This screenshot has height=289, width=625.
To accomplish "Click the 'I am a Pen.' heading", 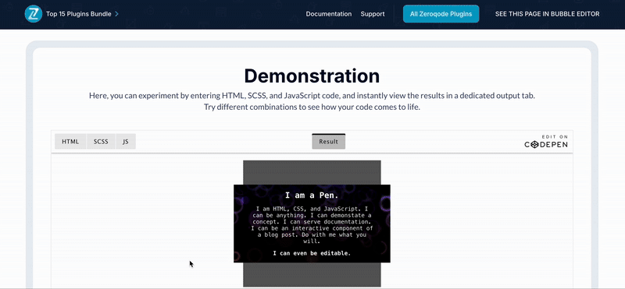I will [x=312, y=196].
